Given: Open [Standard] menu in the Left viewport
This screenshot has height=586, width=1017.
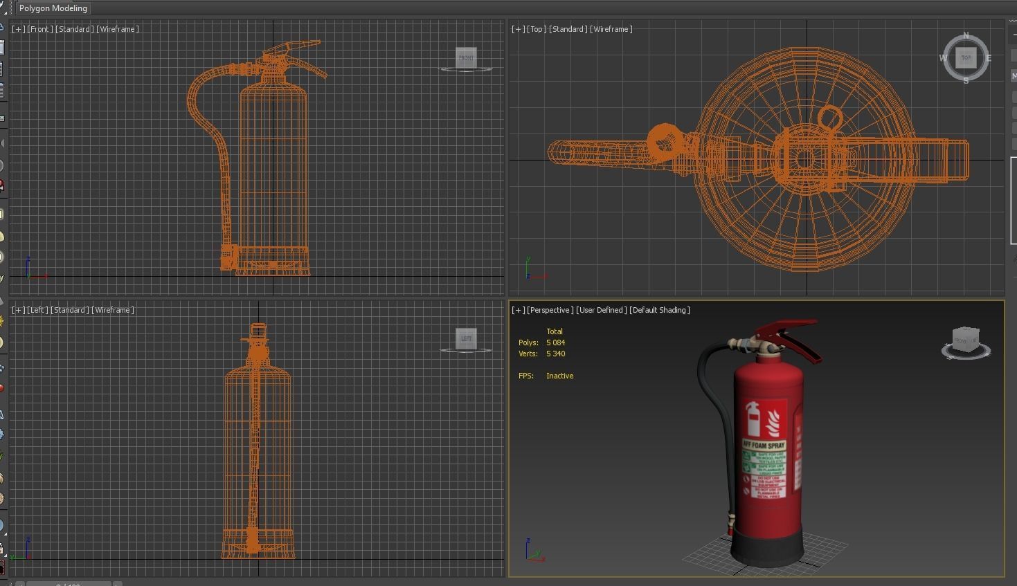Looking at the screenshot, I should (x=69, y=310).
